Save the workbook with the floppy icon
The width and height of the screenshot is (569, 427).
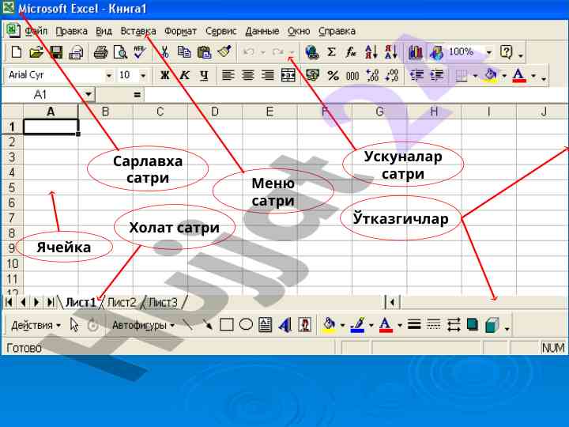click(x=56, y=52)
